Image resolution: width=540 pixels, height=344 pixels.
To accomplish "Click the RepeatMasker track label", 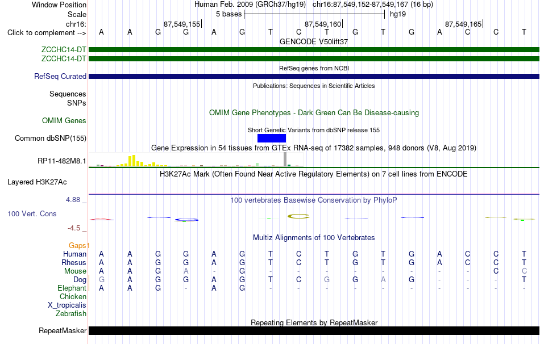I will pyautogui.click(x=63, y=330).
